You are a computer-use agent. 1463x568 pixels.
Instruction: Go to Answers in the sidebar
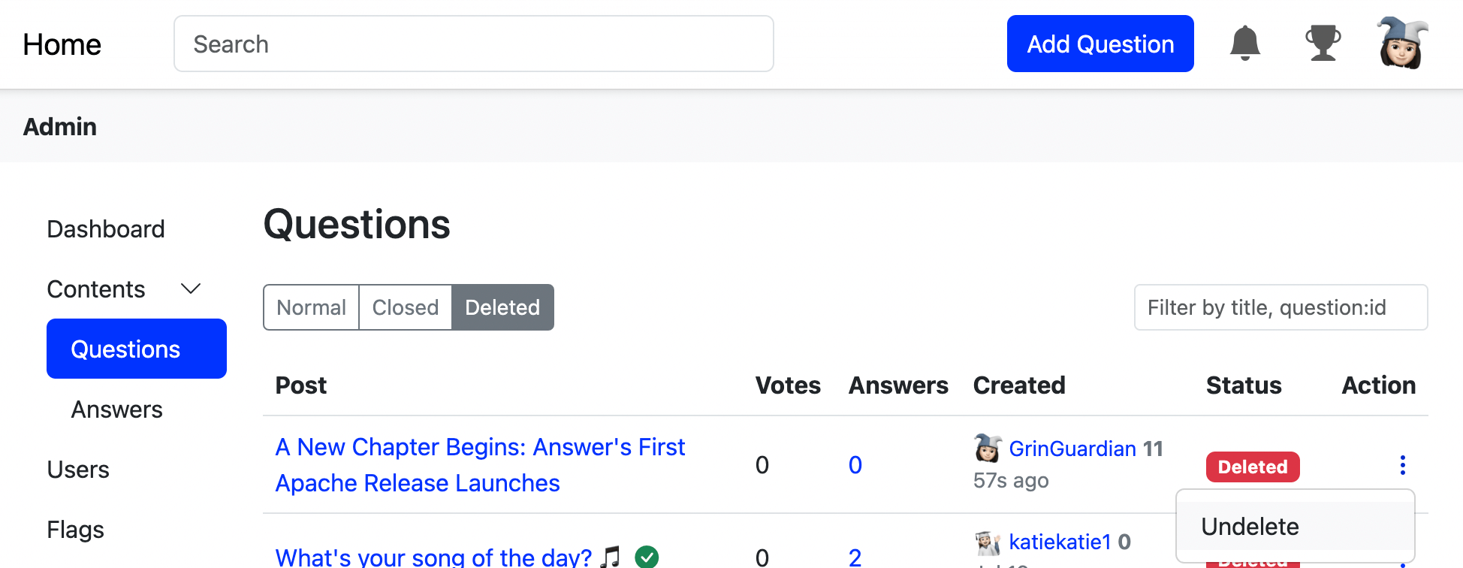pos(117,409)
